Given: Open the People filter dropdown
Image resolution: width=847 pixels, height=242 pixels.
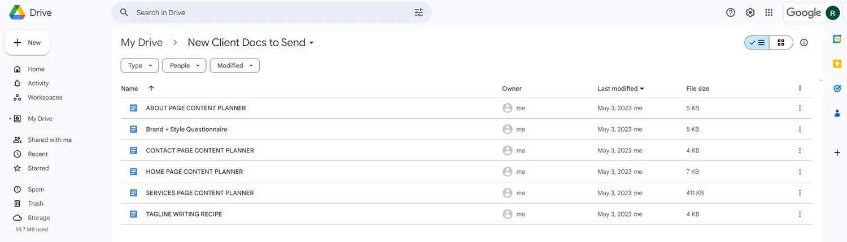Looking at the screenshot, I should (184, 66).
